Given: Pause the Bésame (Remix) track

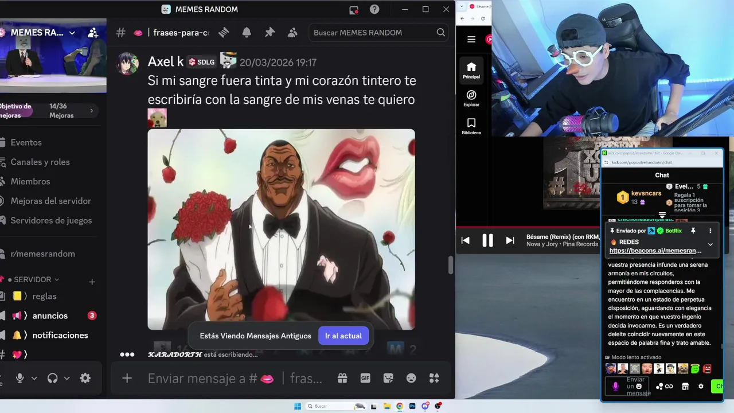Looking at the screenshot, I should coord(487,241).
